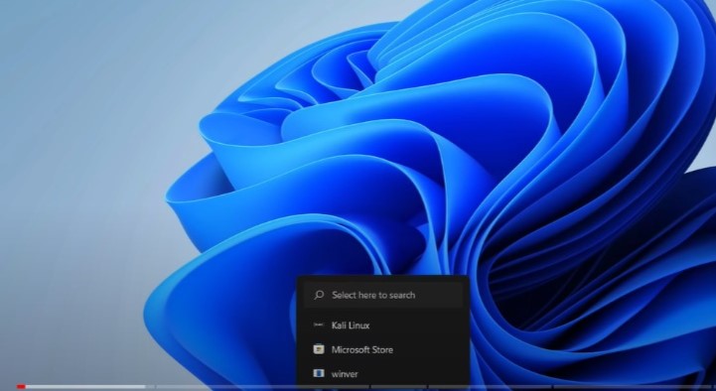Focus the "Select here to search" field
The width and height of the screenshot is (716, 391).
point(383,295)
